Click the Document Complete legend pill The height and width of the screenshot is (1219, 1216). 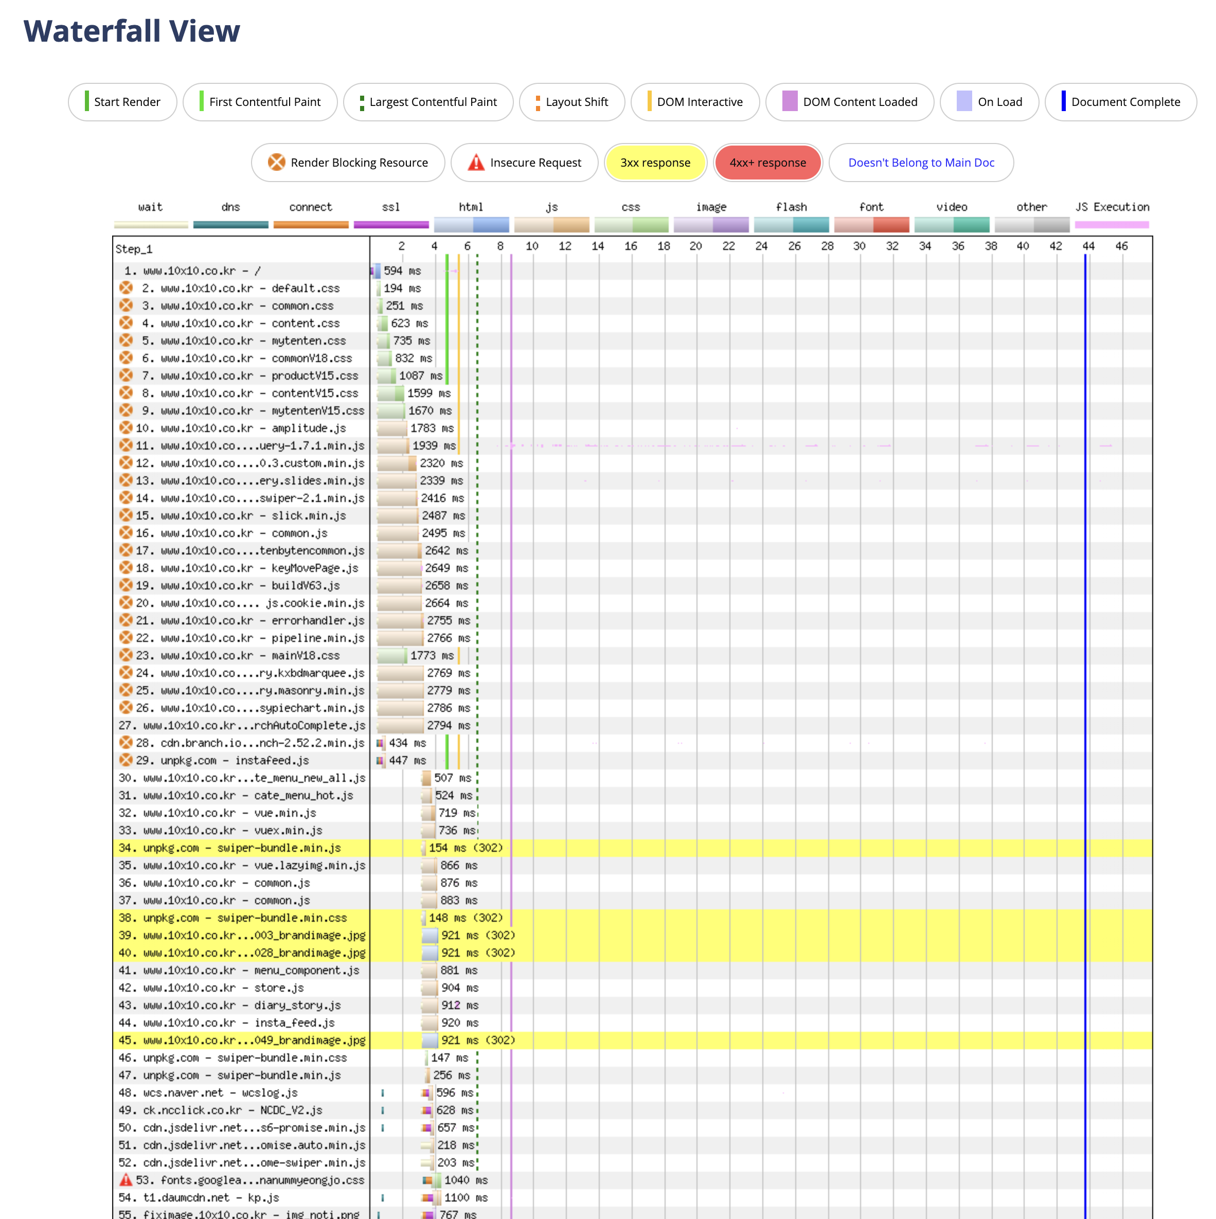pyautogui.click(x=1120, y=102)
